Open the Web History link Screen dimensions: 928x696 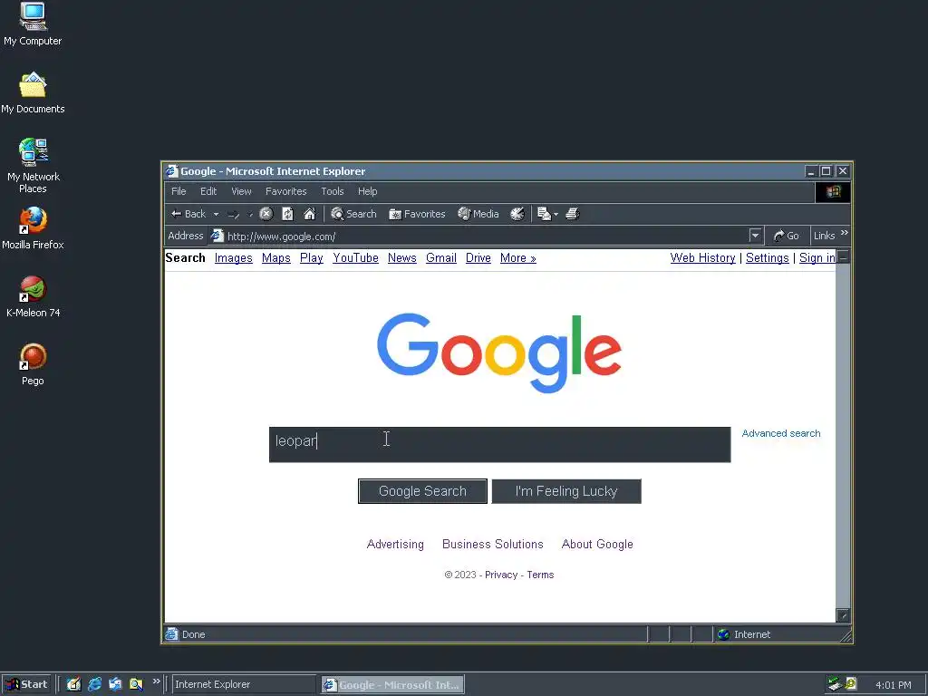702,258
